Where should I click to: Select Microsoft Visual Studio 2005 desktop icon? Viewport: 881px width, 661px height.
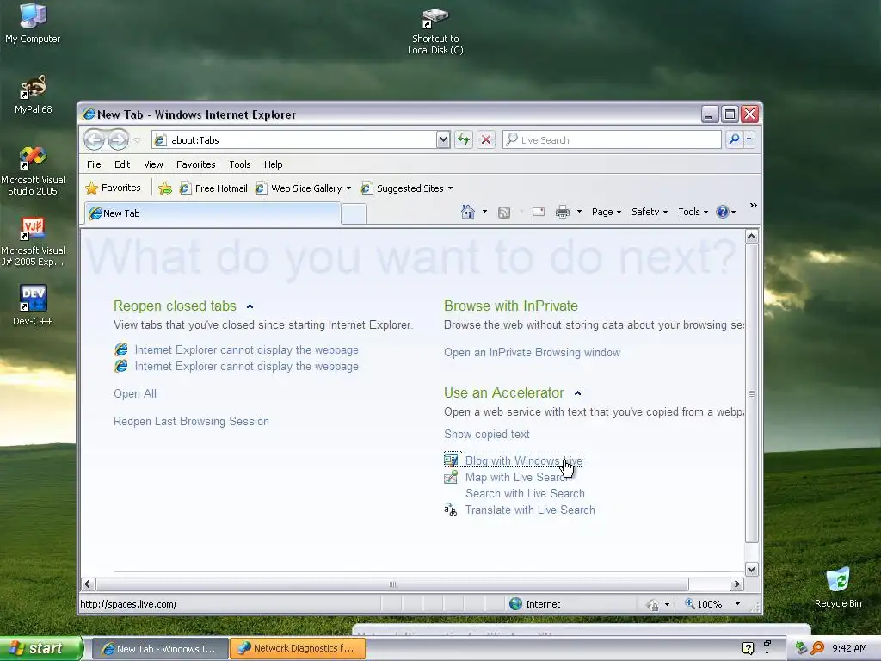[x=33, y=171]
